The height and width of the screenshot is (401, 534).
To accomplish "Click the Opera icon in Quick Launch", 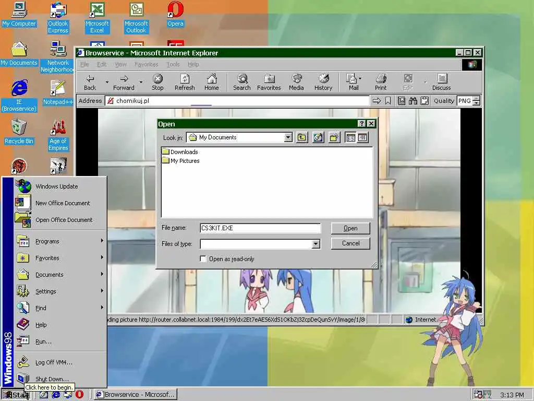I will click(79, 395).
